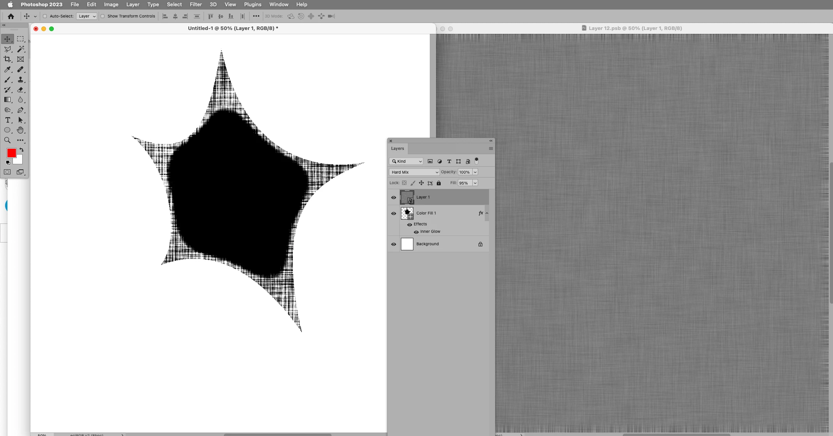Hide the Color Fill 1 layer
This screenshot has height=436, width=833.
click(393, 213)
